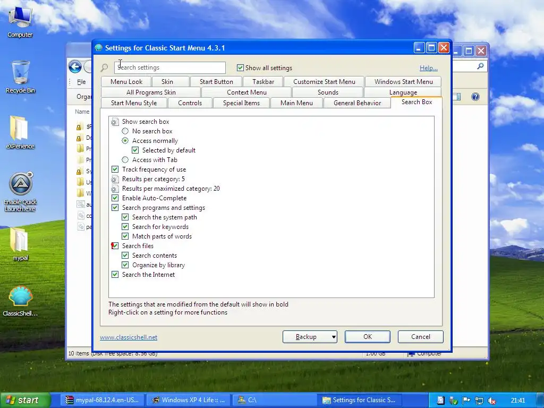Toggle Match parts of words
The image size is (544, 408).
point(125,236)
